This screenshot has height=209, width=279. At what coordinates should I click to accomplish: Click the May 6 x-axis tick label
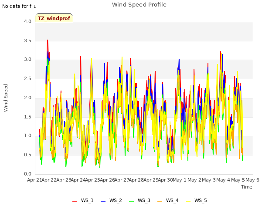252,180
